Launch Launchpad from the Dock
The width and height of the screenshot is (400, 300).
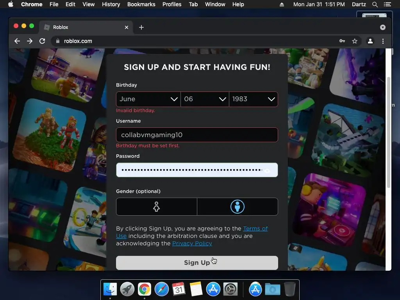point(127,289)
